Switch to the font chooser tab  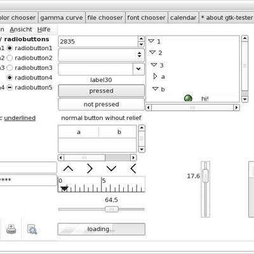(146, 18)
